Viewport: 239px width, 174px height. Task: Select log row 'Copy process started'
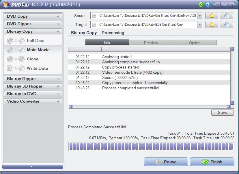click(x=149, y=67)
